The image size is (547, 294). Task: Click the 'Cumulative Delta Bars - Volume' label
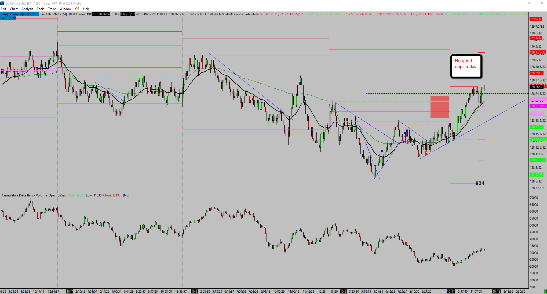(24, 195)
